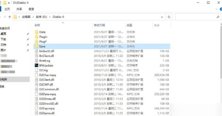Screen dimensions: 222x116
Task: Click the D2Data.mpq file icon
Action: (x=36, y=94)
